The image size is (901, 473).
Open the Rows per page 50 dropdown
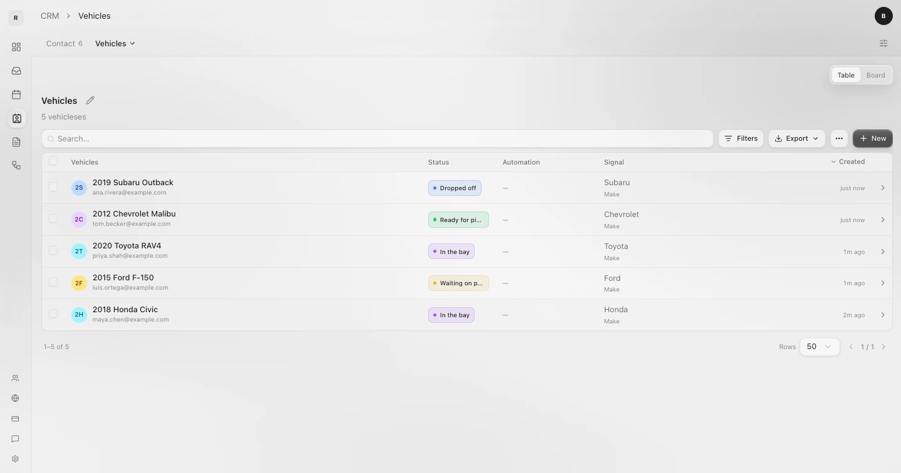pos(820,347)
